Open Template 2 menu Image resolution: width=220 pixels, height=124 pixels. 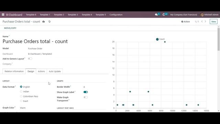(x=59, y=14)
